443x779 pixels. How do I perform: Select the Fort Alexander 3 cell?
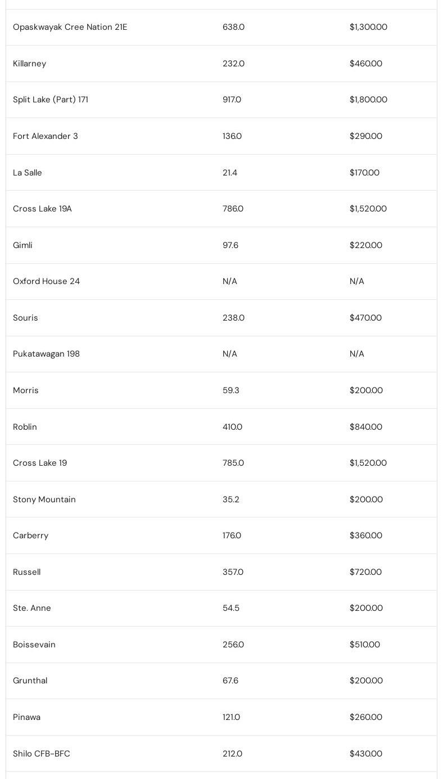(46, 136)
